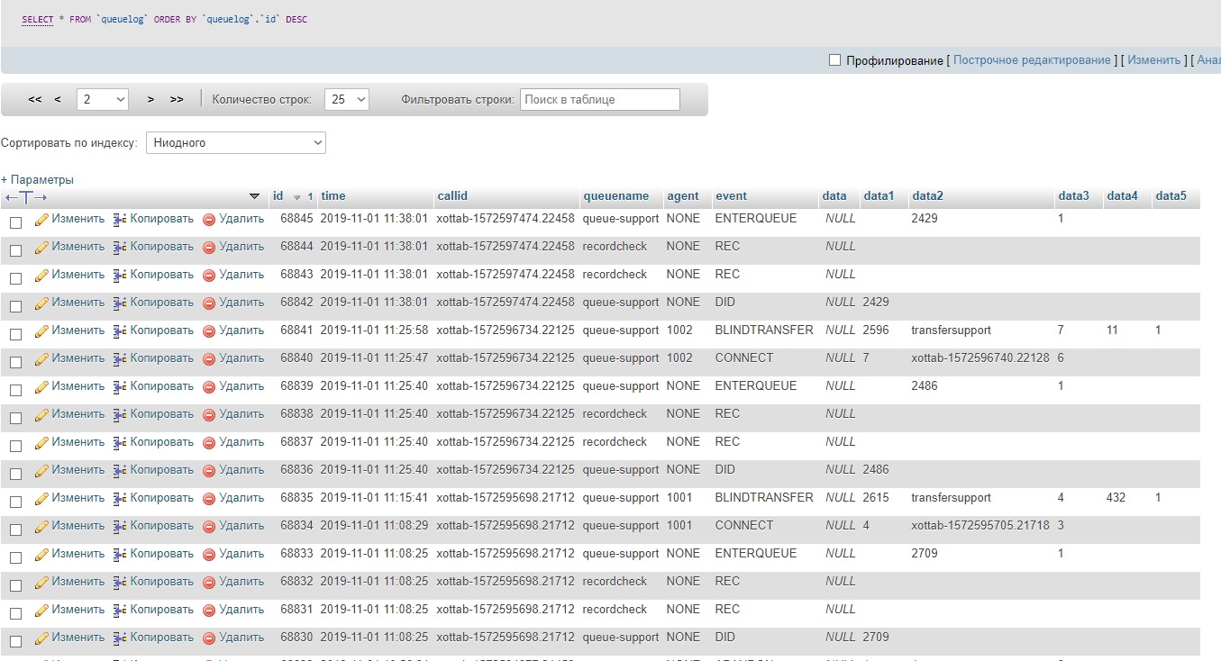Sort table by the queuename column header
This screenshot has width=1221, height=661.
615,196
